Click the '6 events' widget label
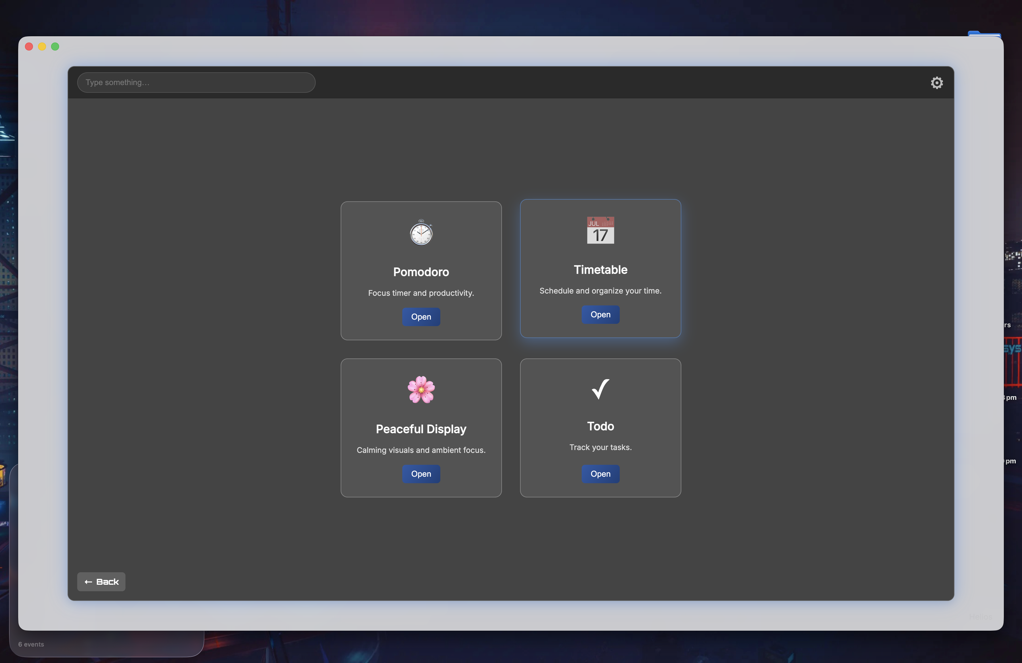This screenshot has width=1022, height=663. pyautogui.click(x=31, y=644)
